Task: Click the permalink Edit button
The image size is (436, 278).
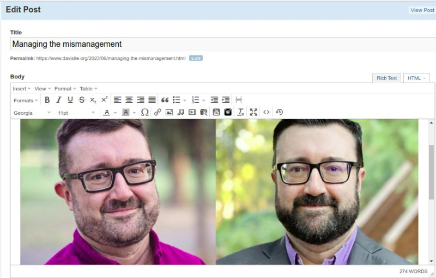Action: pos(196,58)
